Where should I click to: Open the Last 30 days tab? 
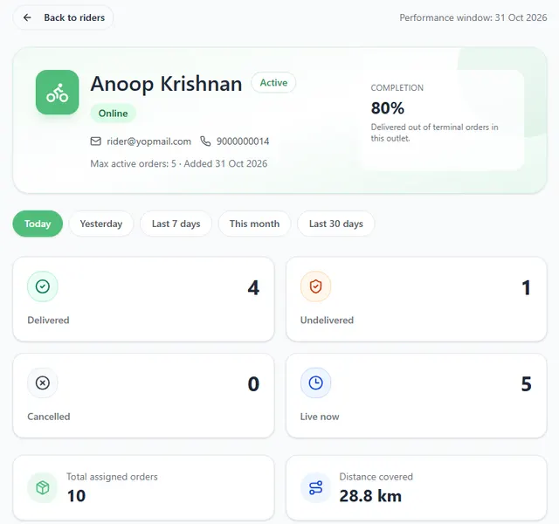[335, 224]
